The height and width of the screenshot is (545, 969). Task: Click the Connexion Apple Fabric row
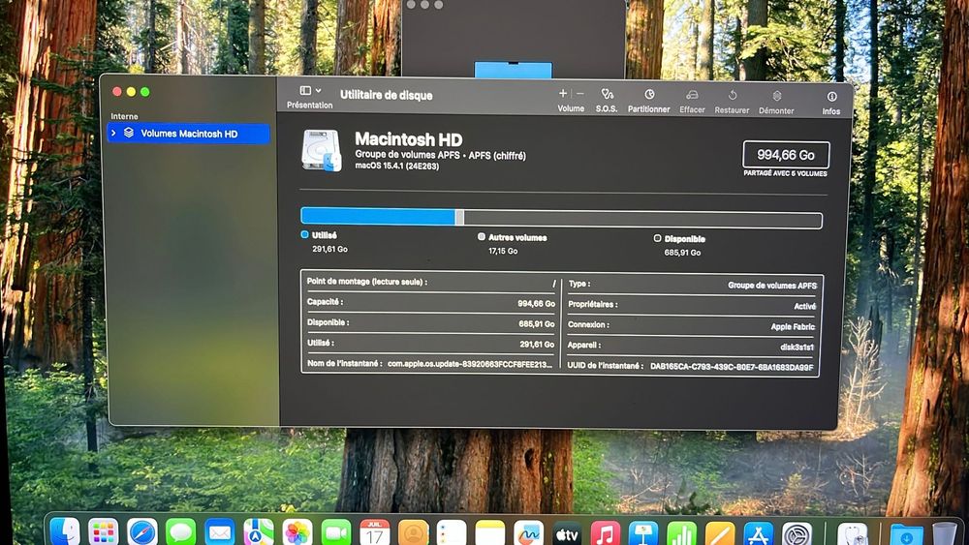(x=692, y=325)
